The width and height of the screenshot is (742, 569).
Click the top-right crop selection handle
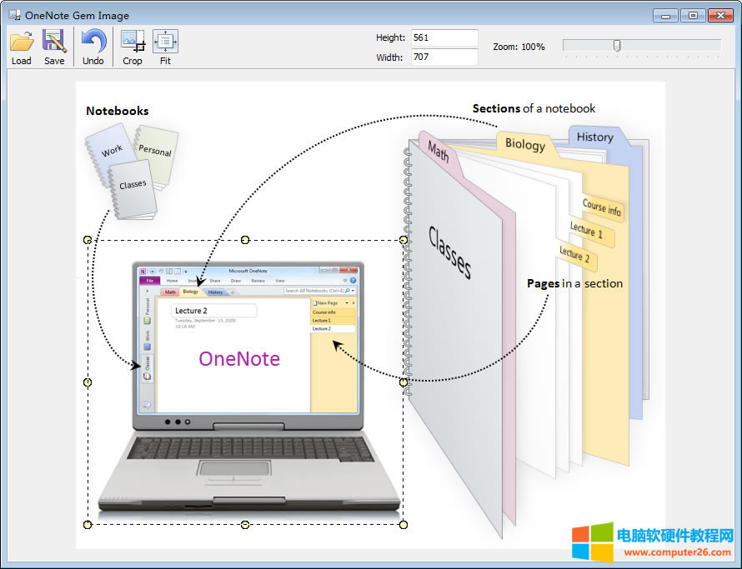tap(404, 240)
